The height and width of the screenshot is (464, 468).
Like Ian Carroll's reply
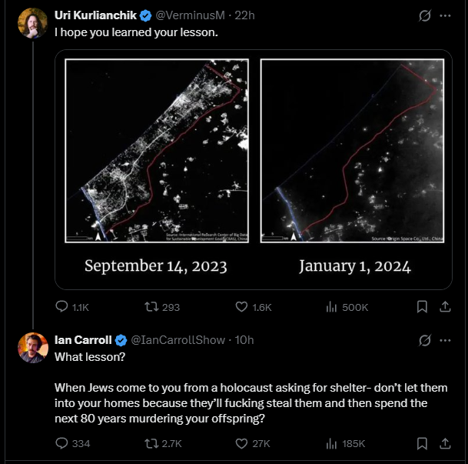coord(242,443)
